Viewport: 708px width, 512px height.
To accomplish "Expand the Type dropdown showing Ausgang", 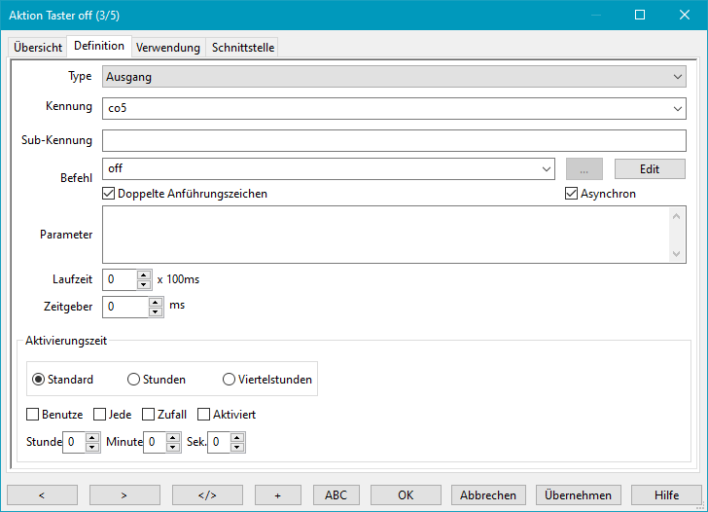I will point(678,77).
